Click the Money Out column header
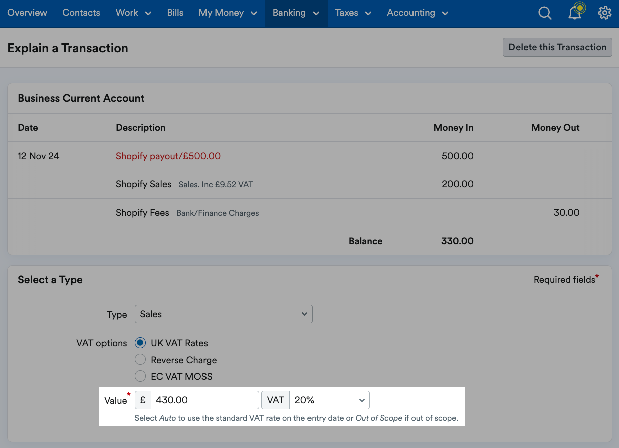This screenshot has width=619, height=448. tap(556, 128)
